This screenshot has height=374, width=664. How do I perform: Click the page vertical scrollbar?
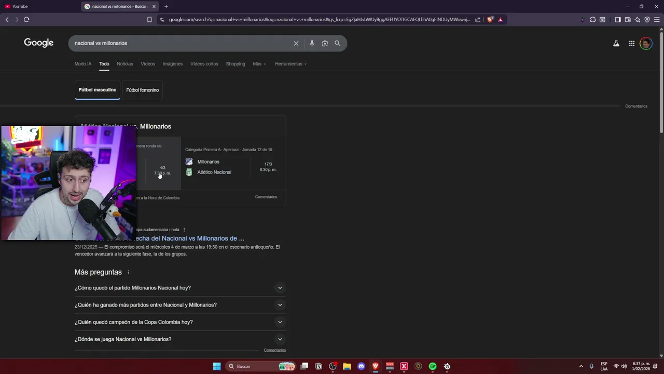point(661,83)
